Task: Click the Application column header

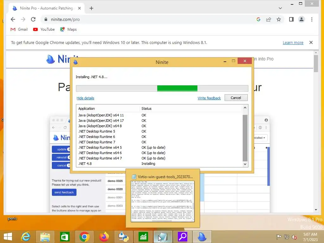Action: (108, 109)
